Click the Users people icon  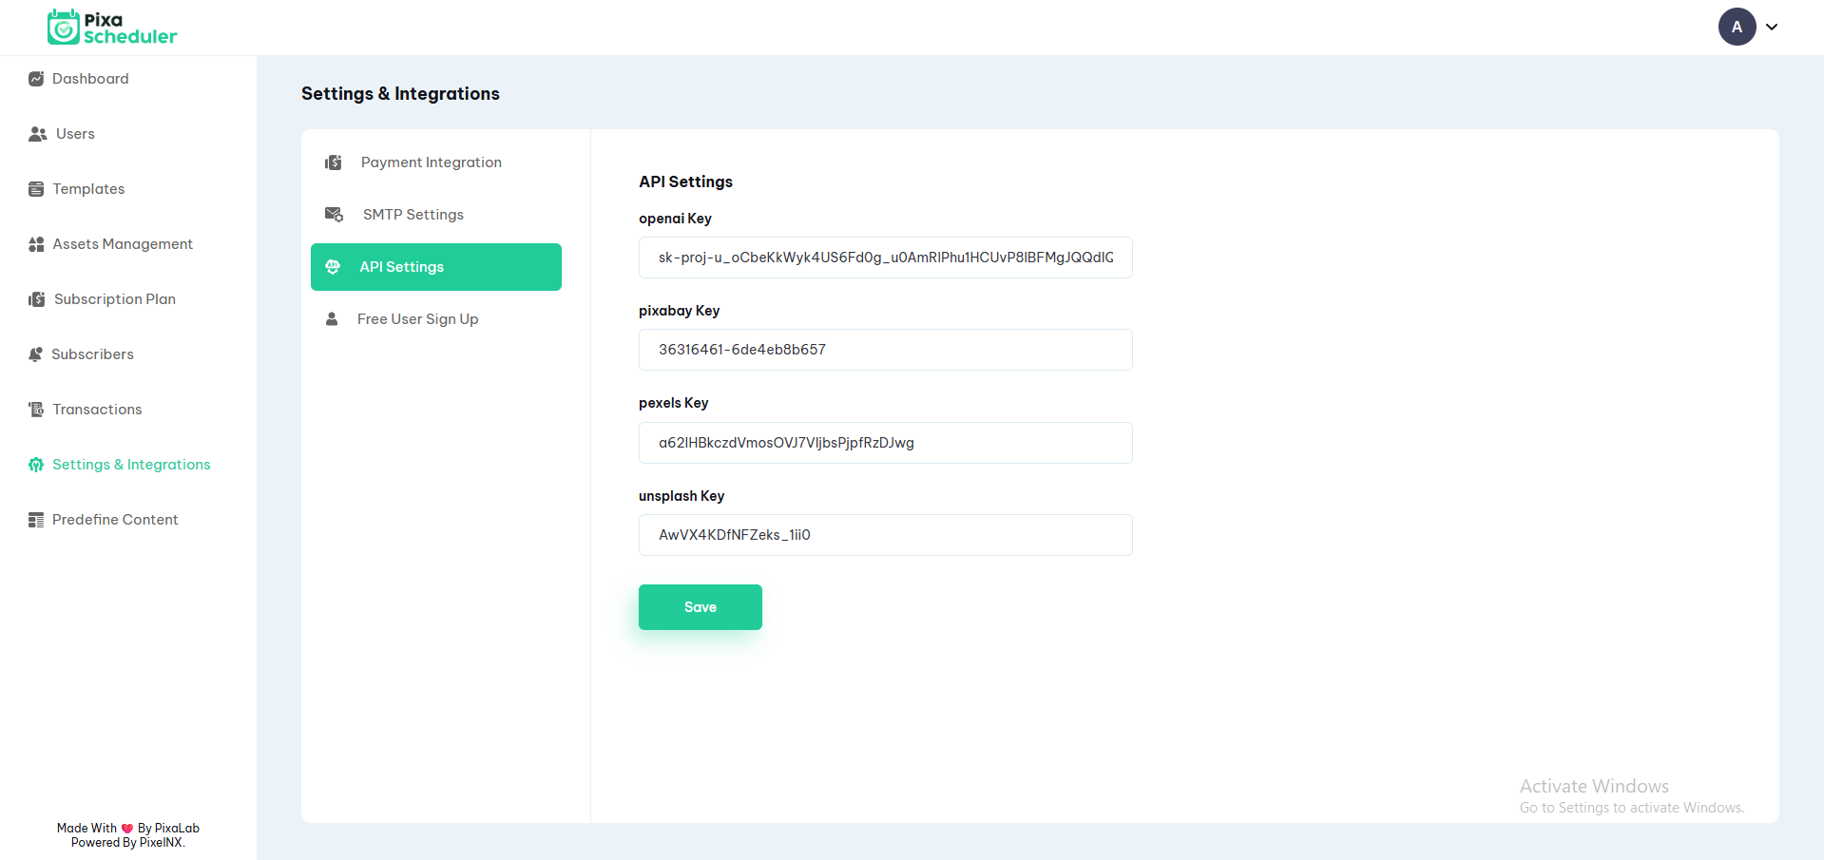coord(38,134)
